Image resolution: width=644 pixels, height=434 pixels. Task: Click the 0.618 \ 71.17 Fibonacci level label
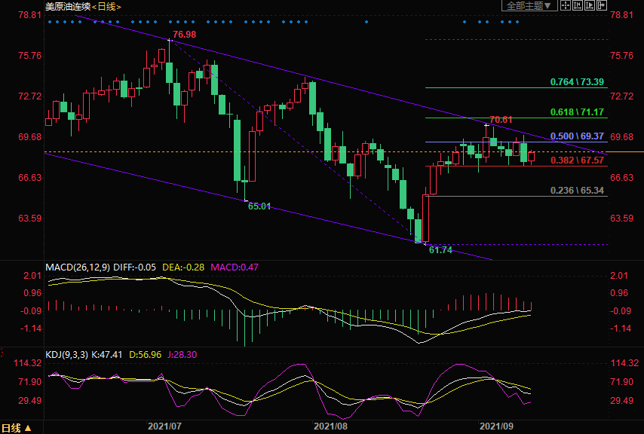coord(577,112)
